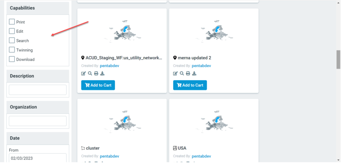Click download icon on ACUD_Staging_WF card
The image size is (341, 163).
[102, 73]
